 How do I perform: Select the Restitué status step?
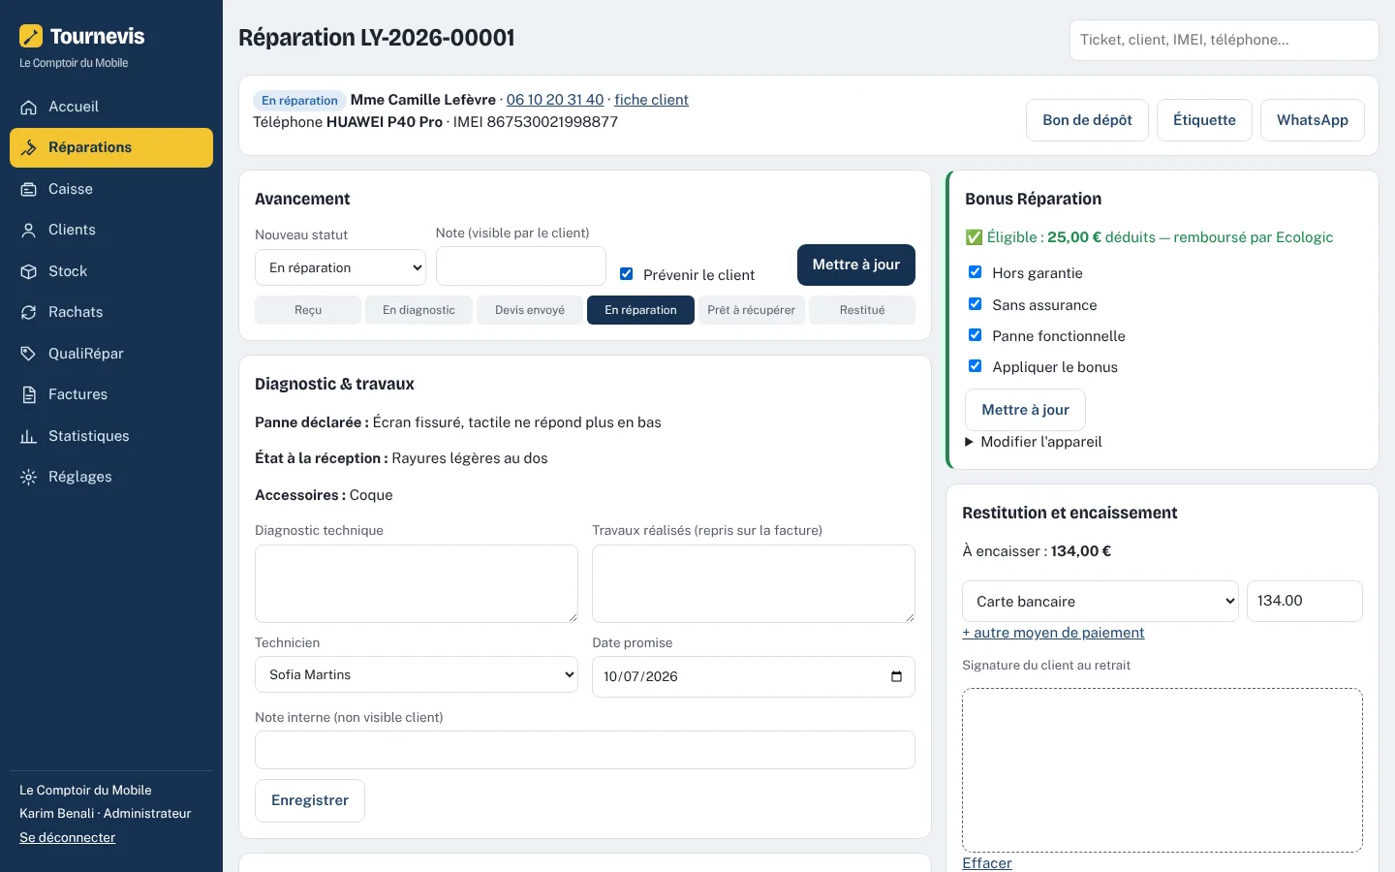pos(862,310)
